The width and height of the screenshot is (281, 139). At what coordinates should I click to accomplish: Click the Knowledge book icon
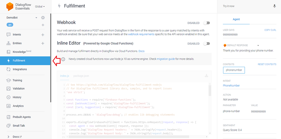tap(9, 52)
